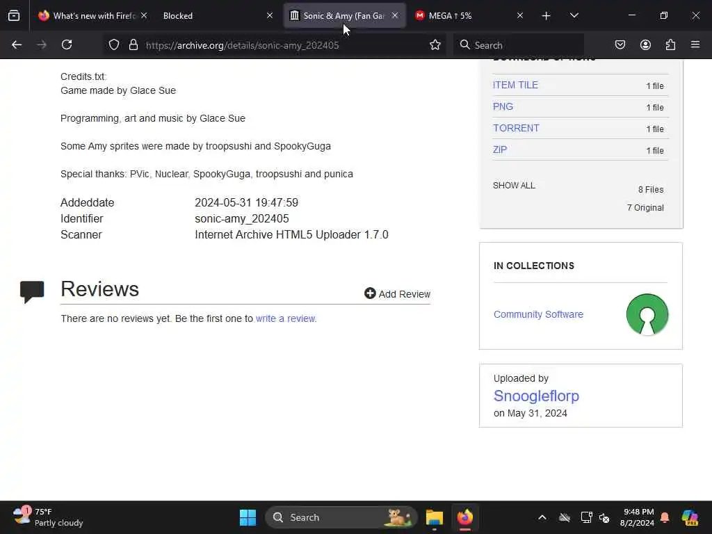Open the notification bell icon

coord(665,517)
